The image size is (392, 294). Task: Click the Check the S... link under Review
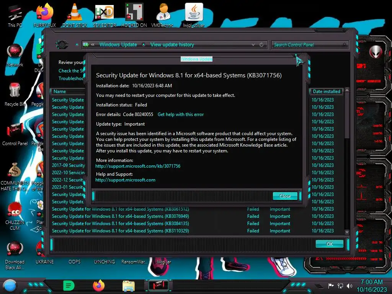[x=71, y=71]
